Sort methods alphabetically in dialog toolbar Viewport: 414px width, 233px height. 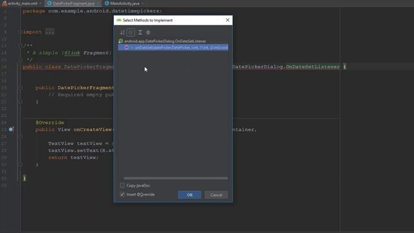122,32
